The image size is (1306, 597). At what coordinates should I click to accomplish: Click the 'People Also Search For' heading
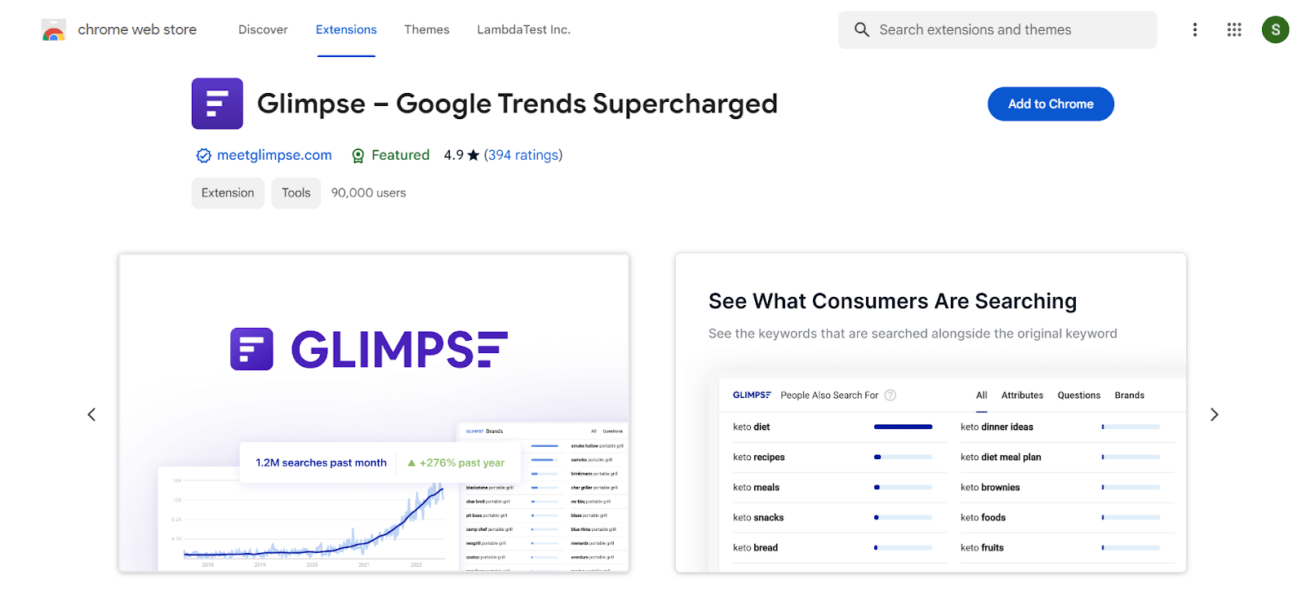tap(829, 395)
